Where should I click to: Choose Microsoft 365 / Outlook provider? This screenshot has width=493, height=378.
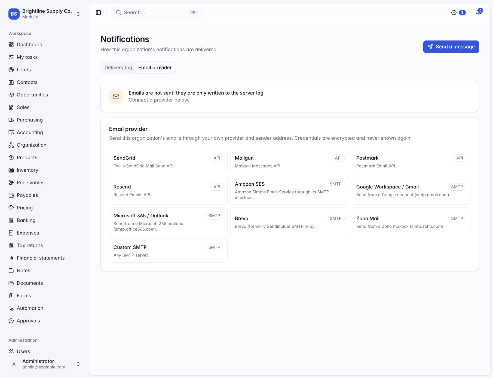pyautogui.click(x=168, y=222)
